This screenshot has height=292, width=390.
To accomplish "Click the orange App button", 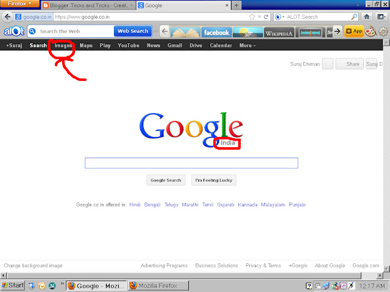I will pos(354,31).
